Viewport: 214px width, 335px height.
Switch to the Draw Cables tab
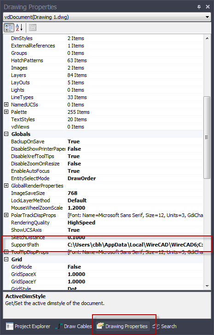(x=74, y=326)
